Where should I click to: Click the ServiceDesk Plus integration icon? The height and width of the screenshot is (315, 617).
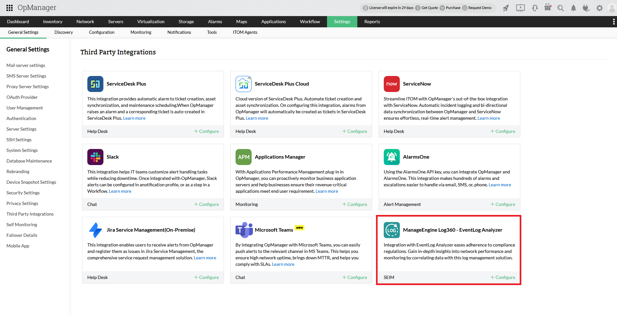click(95, 84)
